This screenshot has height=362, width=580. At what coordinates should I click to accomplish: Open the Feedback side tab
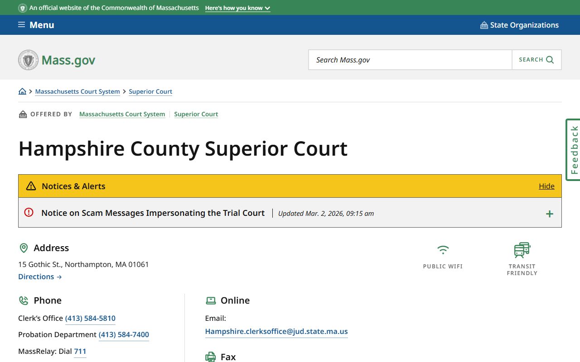tap(573, 150)
